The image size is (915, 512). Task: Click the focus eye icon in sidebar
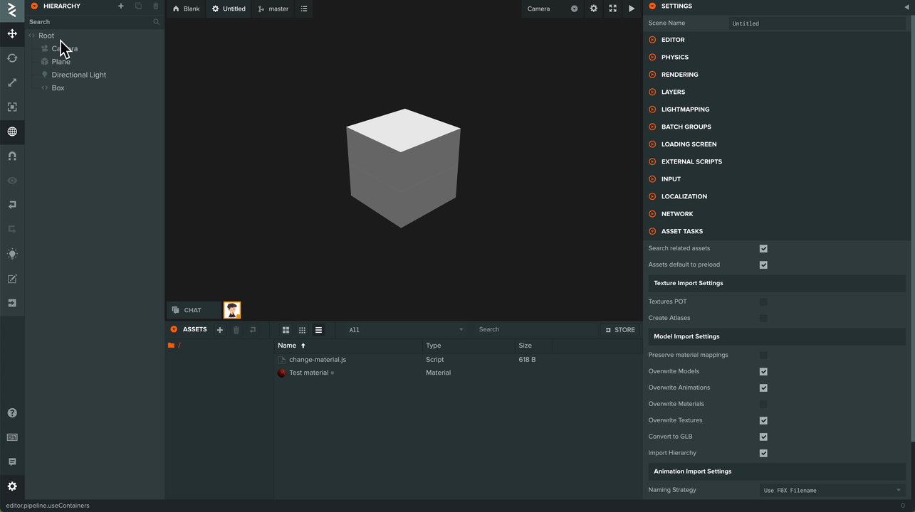pos(12,181)
